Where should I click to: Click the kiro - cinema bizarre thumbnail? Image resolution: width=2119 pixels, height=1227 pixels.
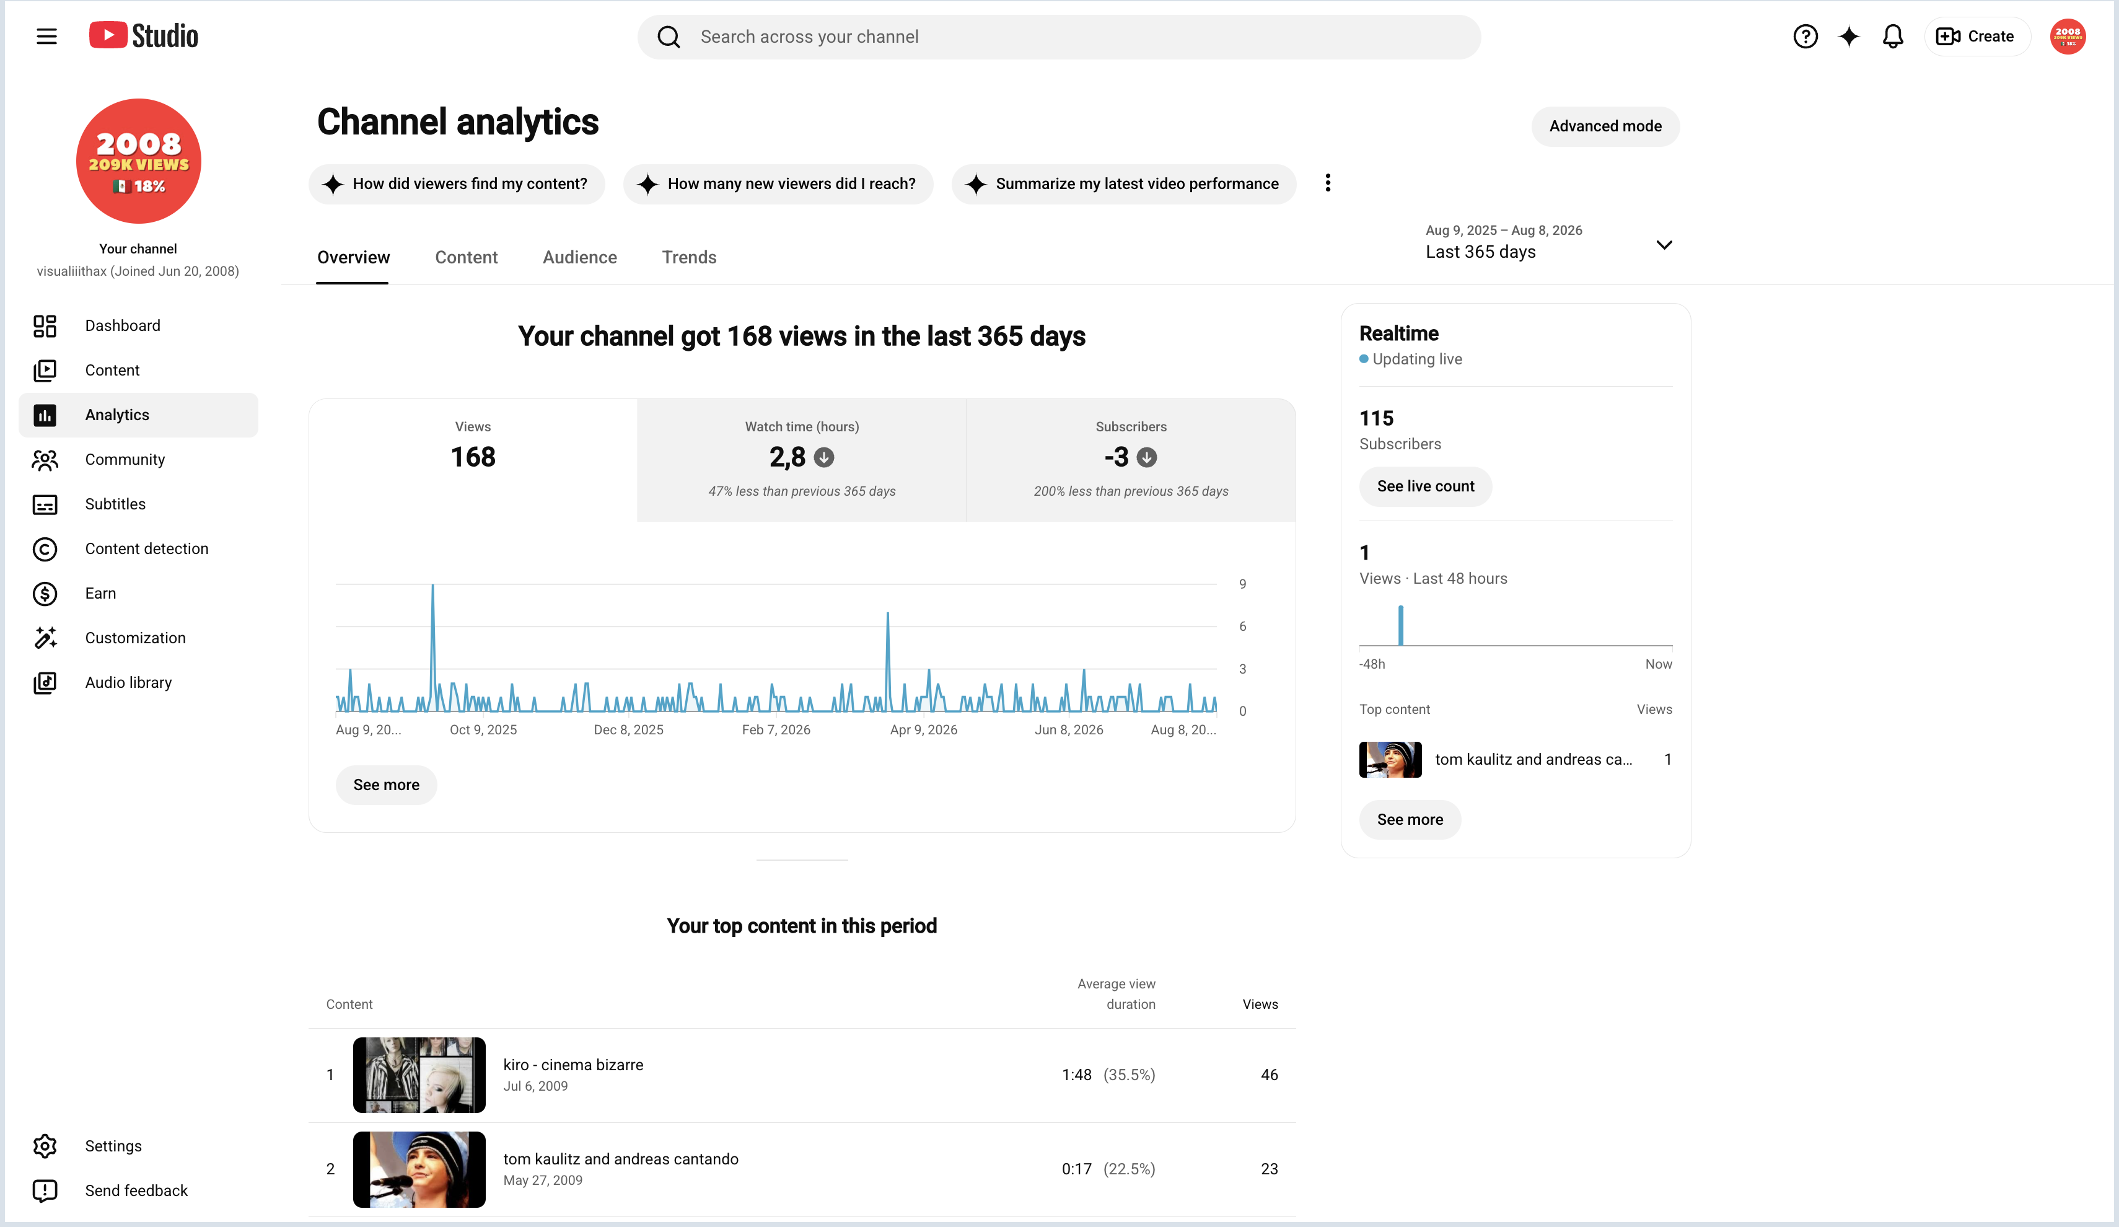pyautogui.click(x=419, y=1075)
